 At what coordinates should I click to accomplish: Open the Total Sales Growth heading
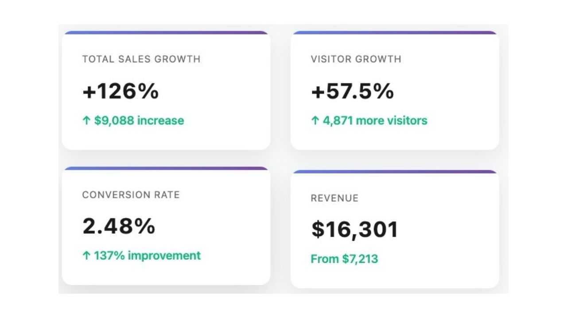pos(141,59)
